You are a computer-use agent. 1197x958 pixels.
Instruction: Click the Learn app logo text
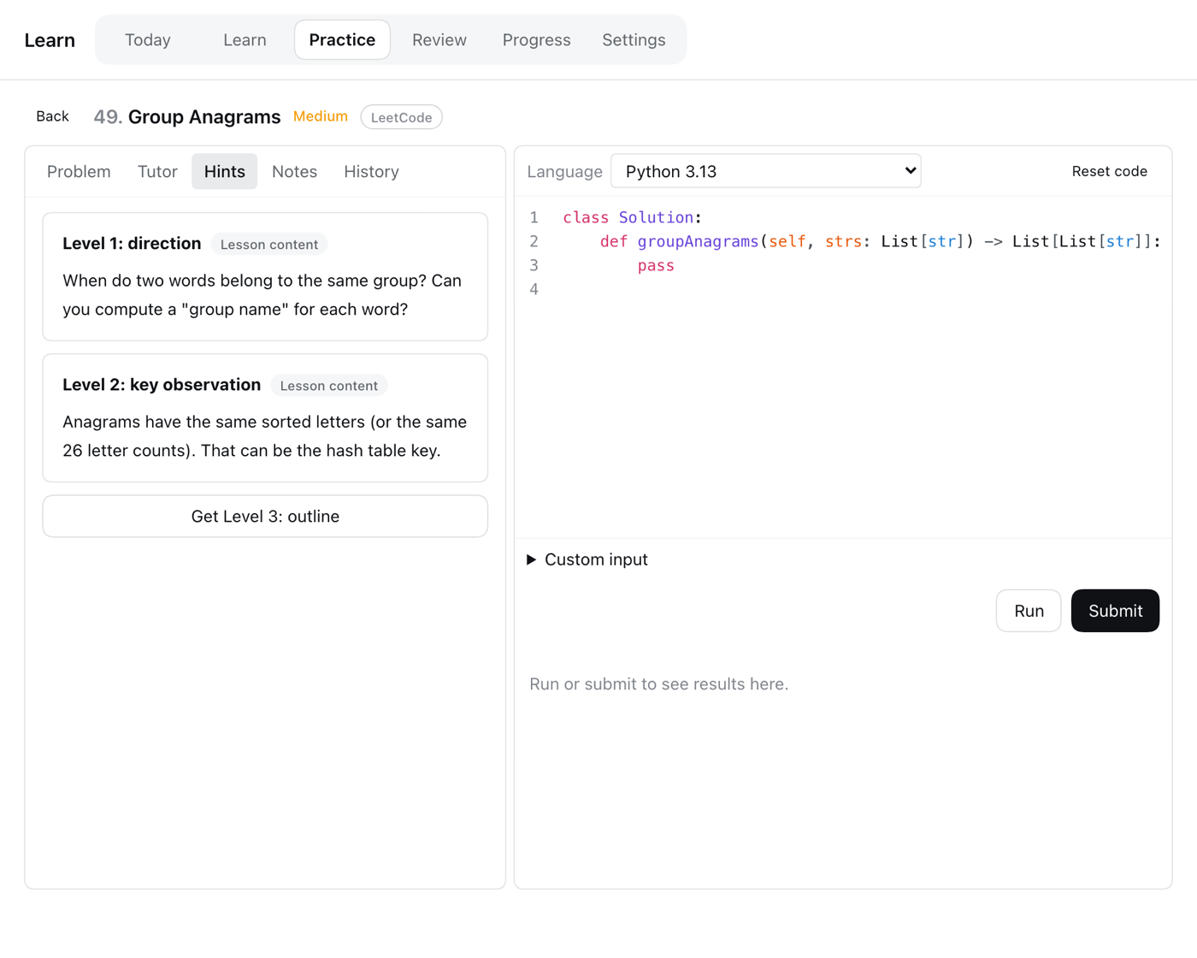50,40
